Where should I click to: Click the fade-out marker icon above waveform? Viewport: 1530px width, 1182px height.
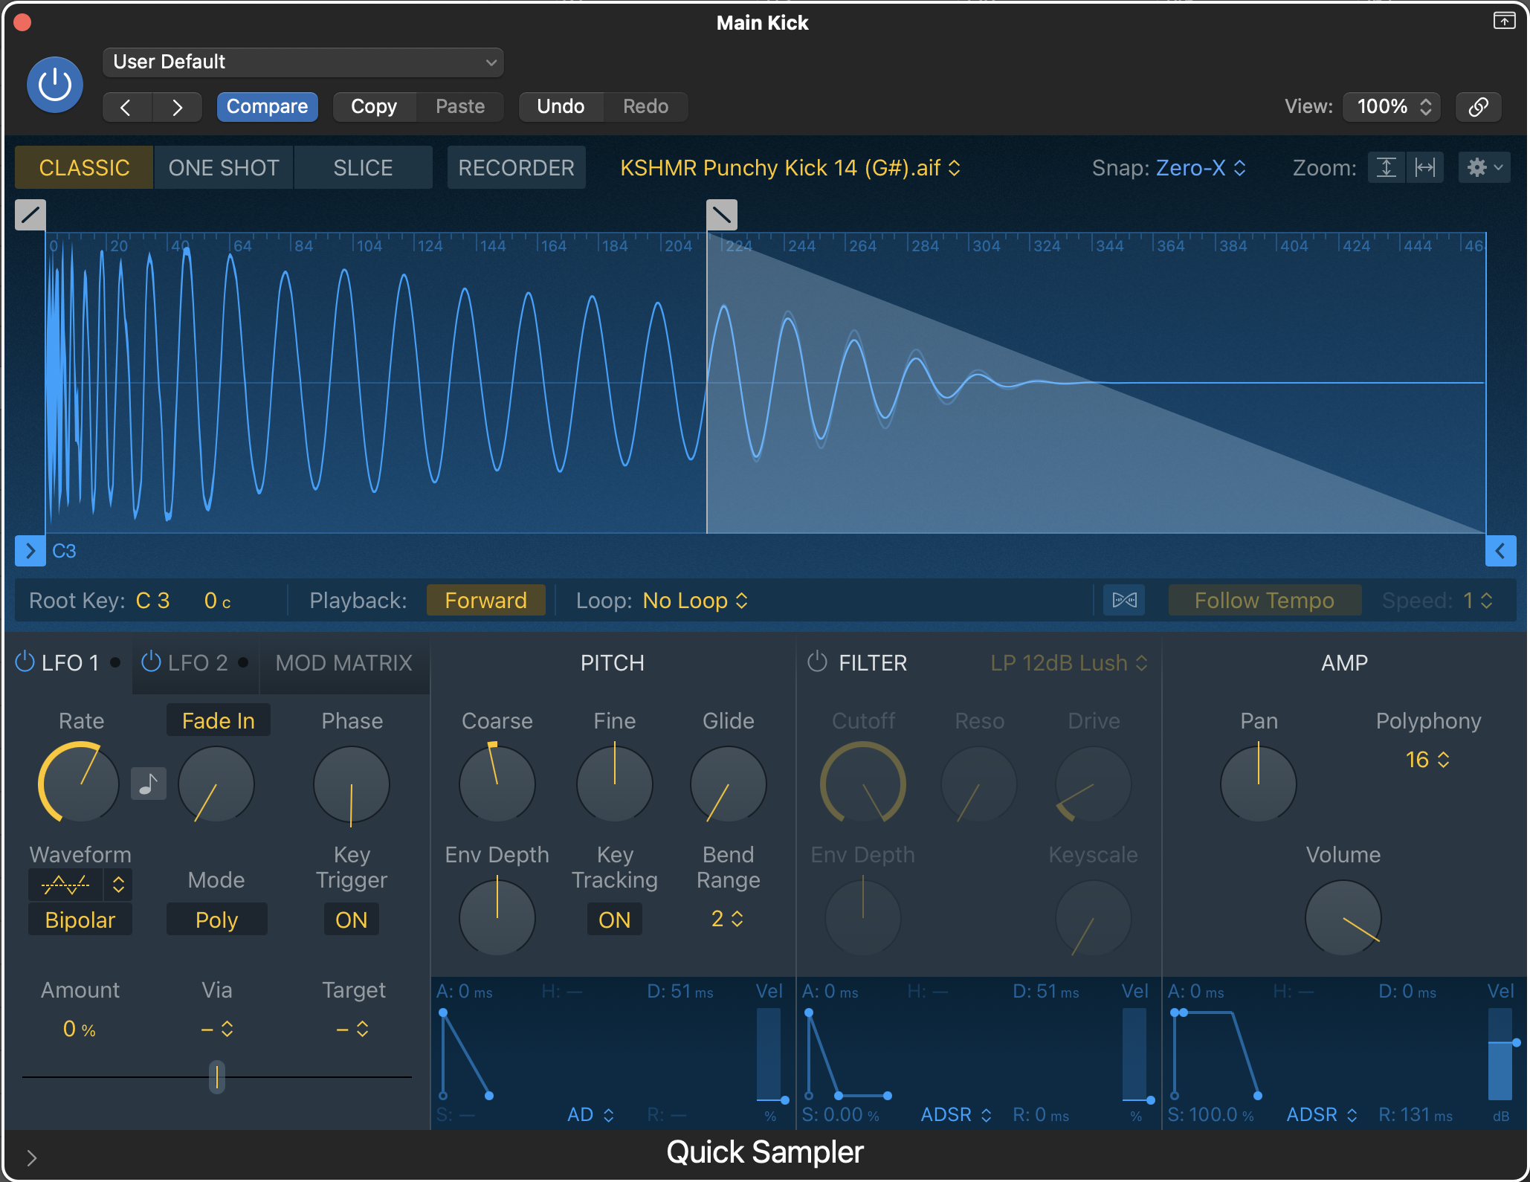(721, 215)
